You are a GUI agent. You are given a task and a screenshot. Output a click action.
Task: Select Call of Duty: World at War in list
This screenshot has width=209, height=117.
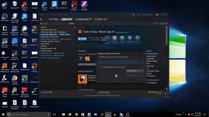[x=50, y=37]
